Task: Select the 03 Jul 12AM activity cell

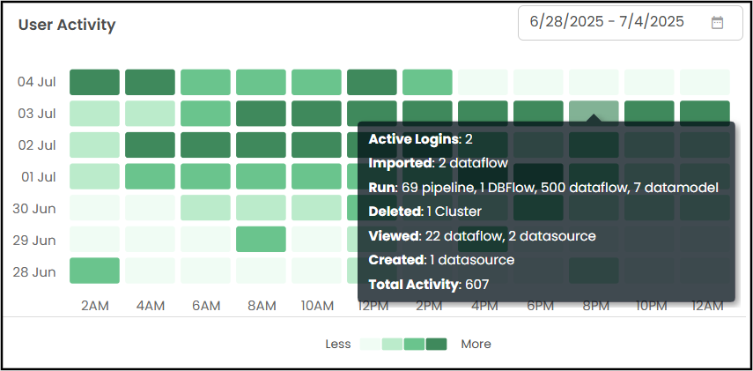Action: [x=705, y=111]
